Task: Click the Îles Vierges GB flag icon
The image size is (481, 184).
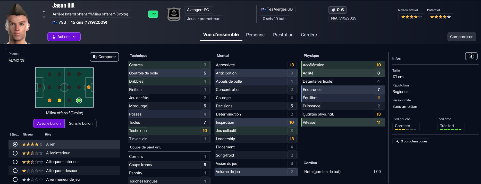Action: pos(264,9)
